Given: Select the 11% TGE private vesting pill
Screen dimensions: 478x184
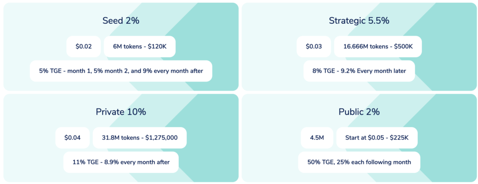Looking at the screenshot, I should 121,162.
